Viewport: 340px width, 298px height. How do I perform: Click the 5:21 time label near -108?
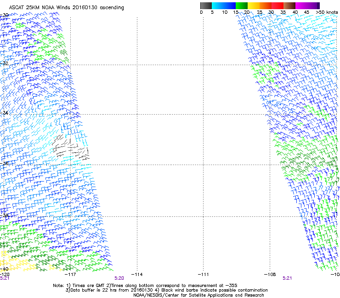pyautogui.click(x=287, y=278)
